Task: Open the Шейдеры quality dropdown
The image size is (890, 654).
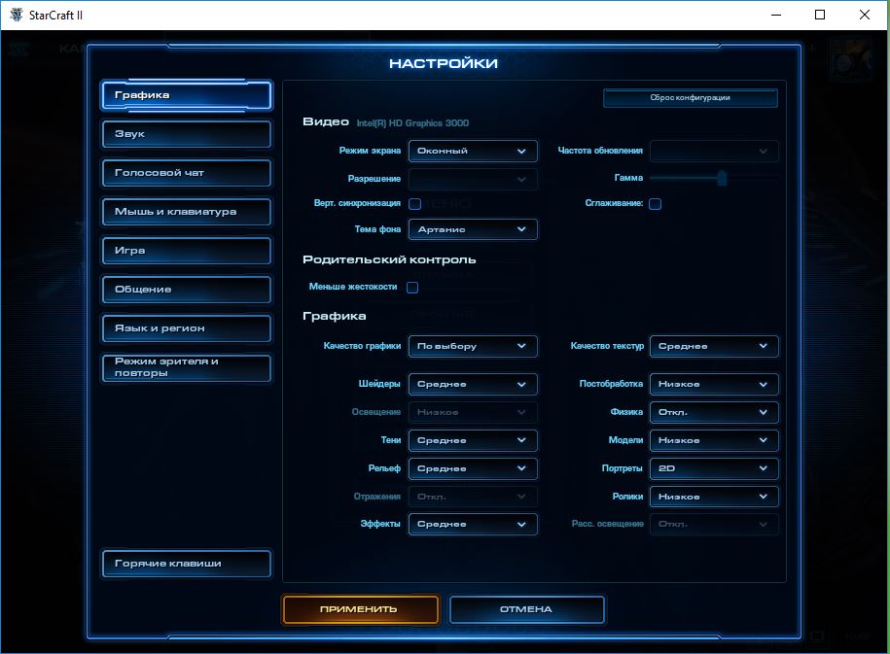Action: click(473, 384)
